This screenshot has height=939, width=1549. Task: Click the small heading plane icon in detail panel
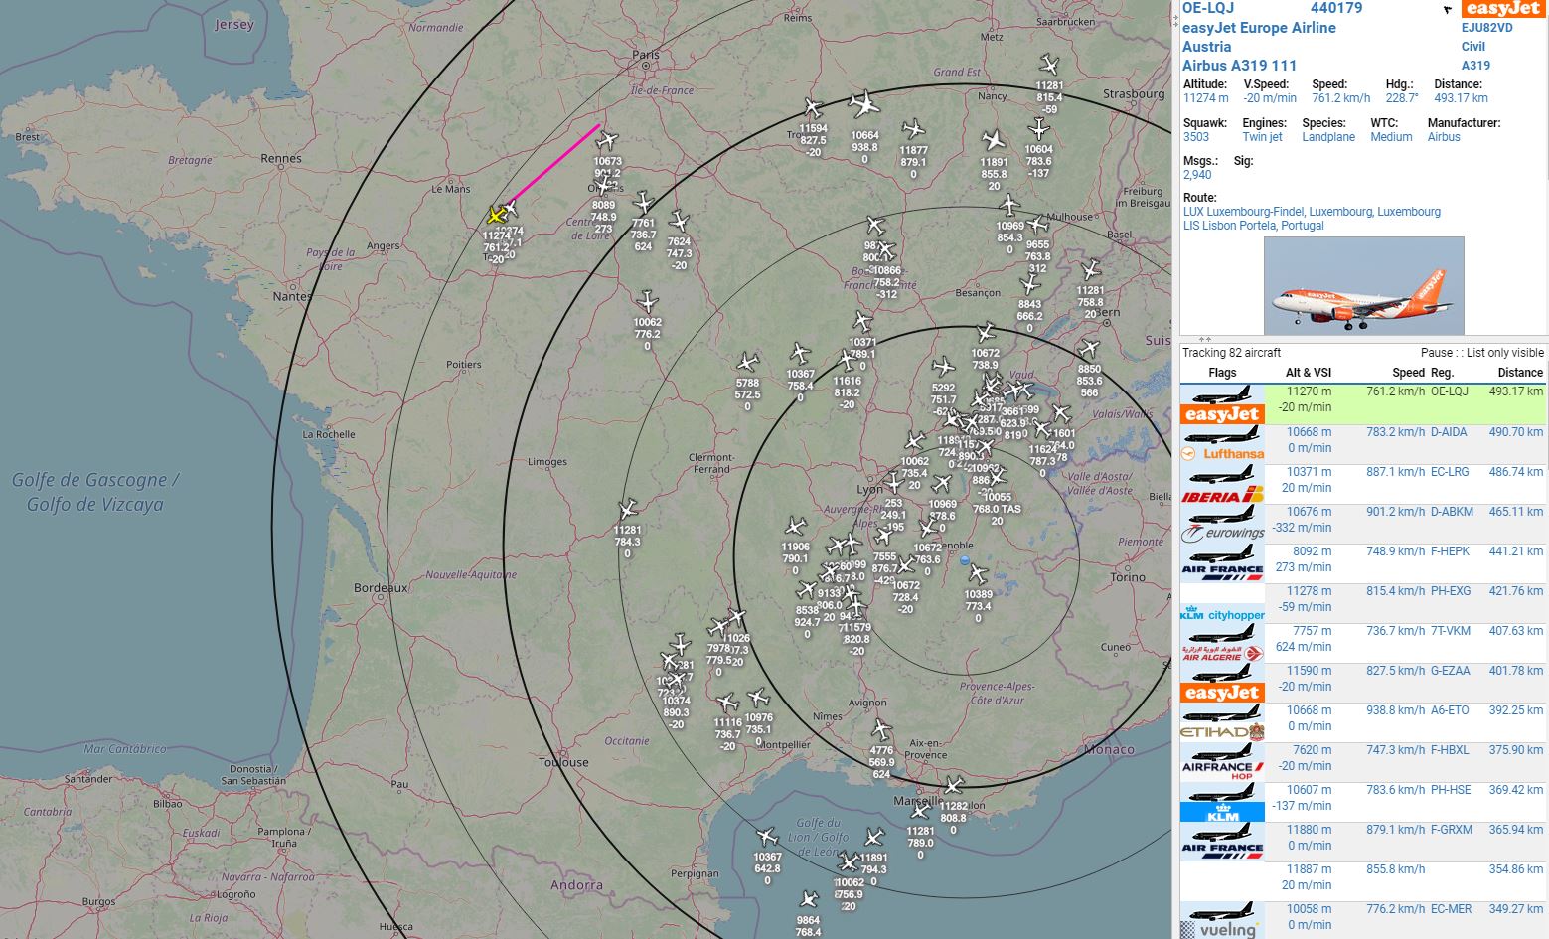click(x=1447, y=9)
